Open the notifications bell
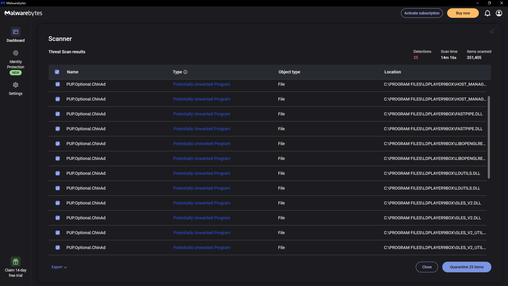 coord(487,13)
